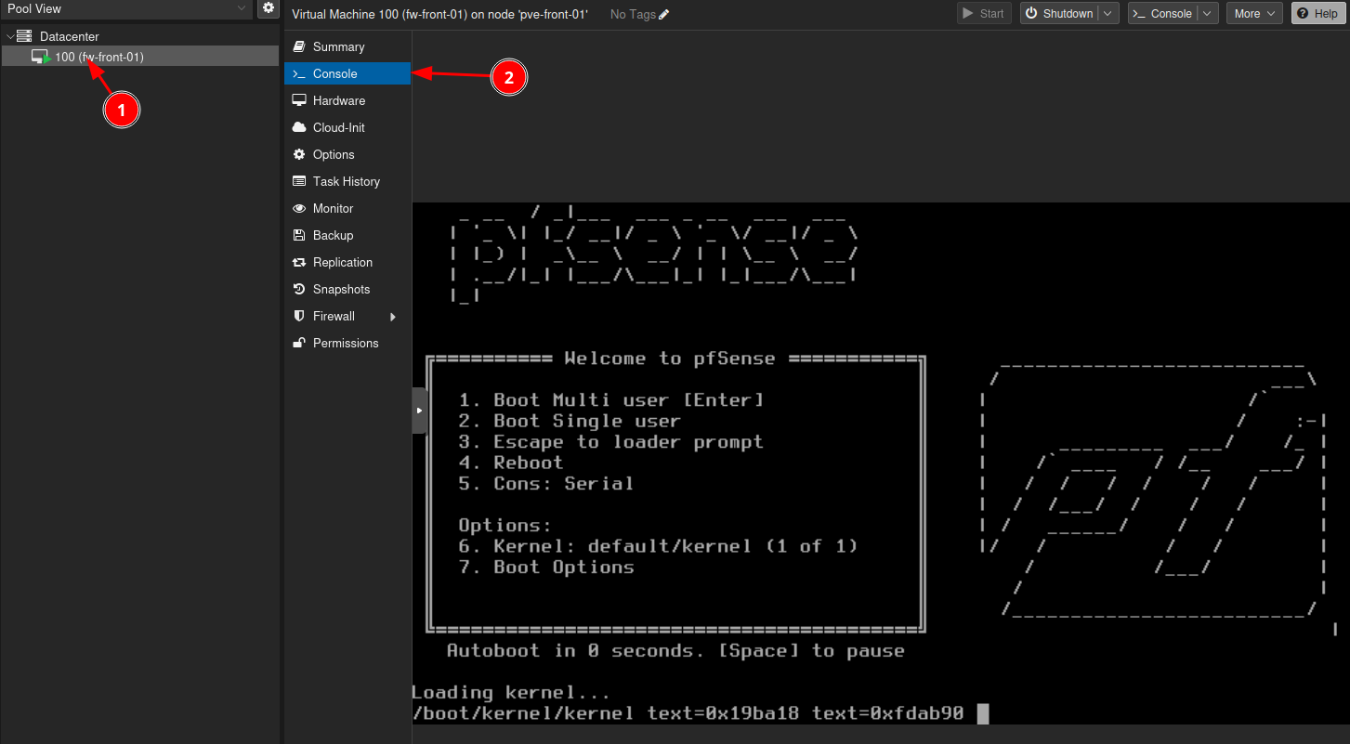Open the Hardware panel
Screen dimensions: 1350x744
(338, 100)
